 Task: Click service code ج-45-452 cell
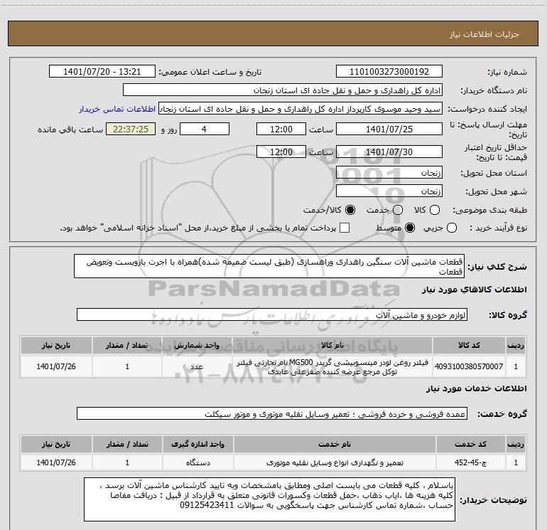470,462
